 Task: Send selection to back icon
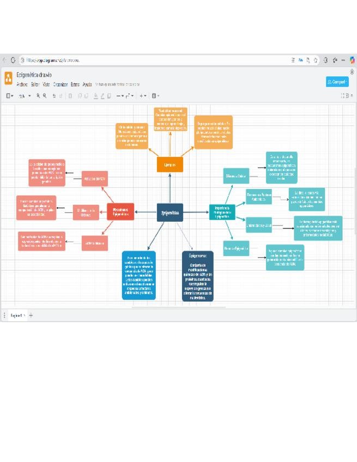86,96
